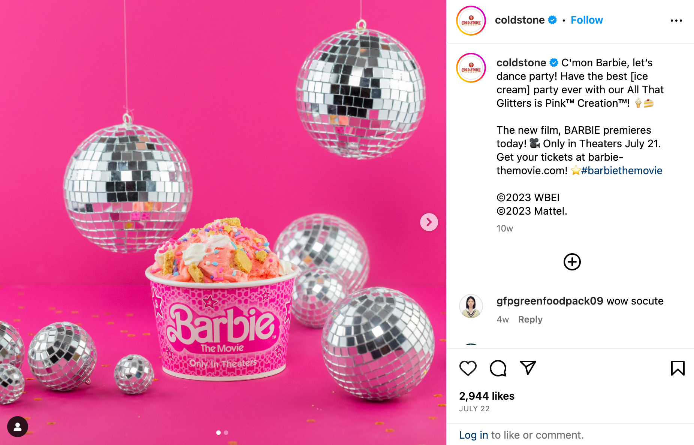View gfpgreenfoodpack09's profile avatar
This screenshot has width=694, height=445.
(x=471, y=306)
